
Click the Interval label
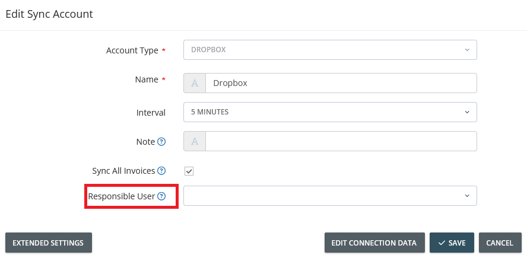pyautogui.click(x=151, y=113)
